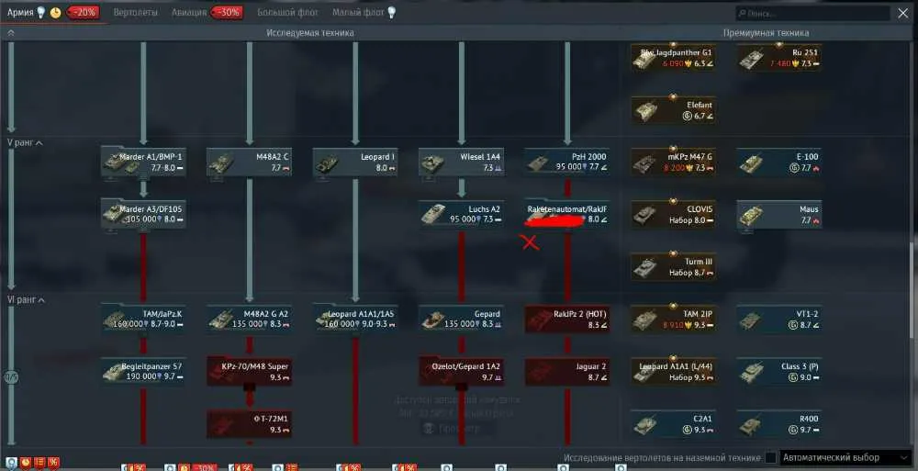
Task: Switch to the Авиация tab
Action: (x=189, y=12)
